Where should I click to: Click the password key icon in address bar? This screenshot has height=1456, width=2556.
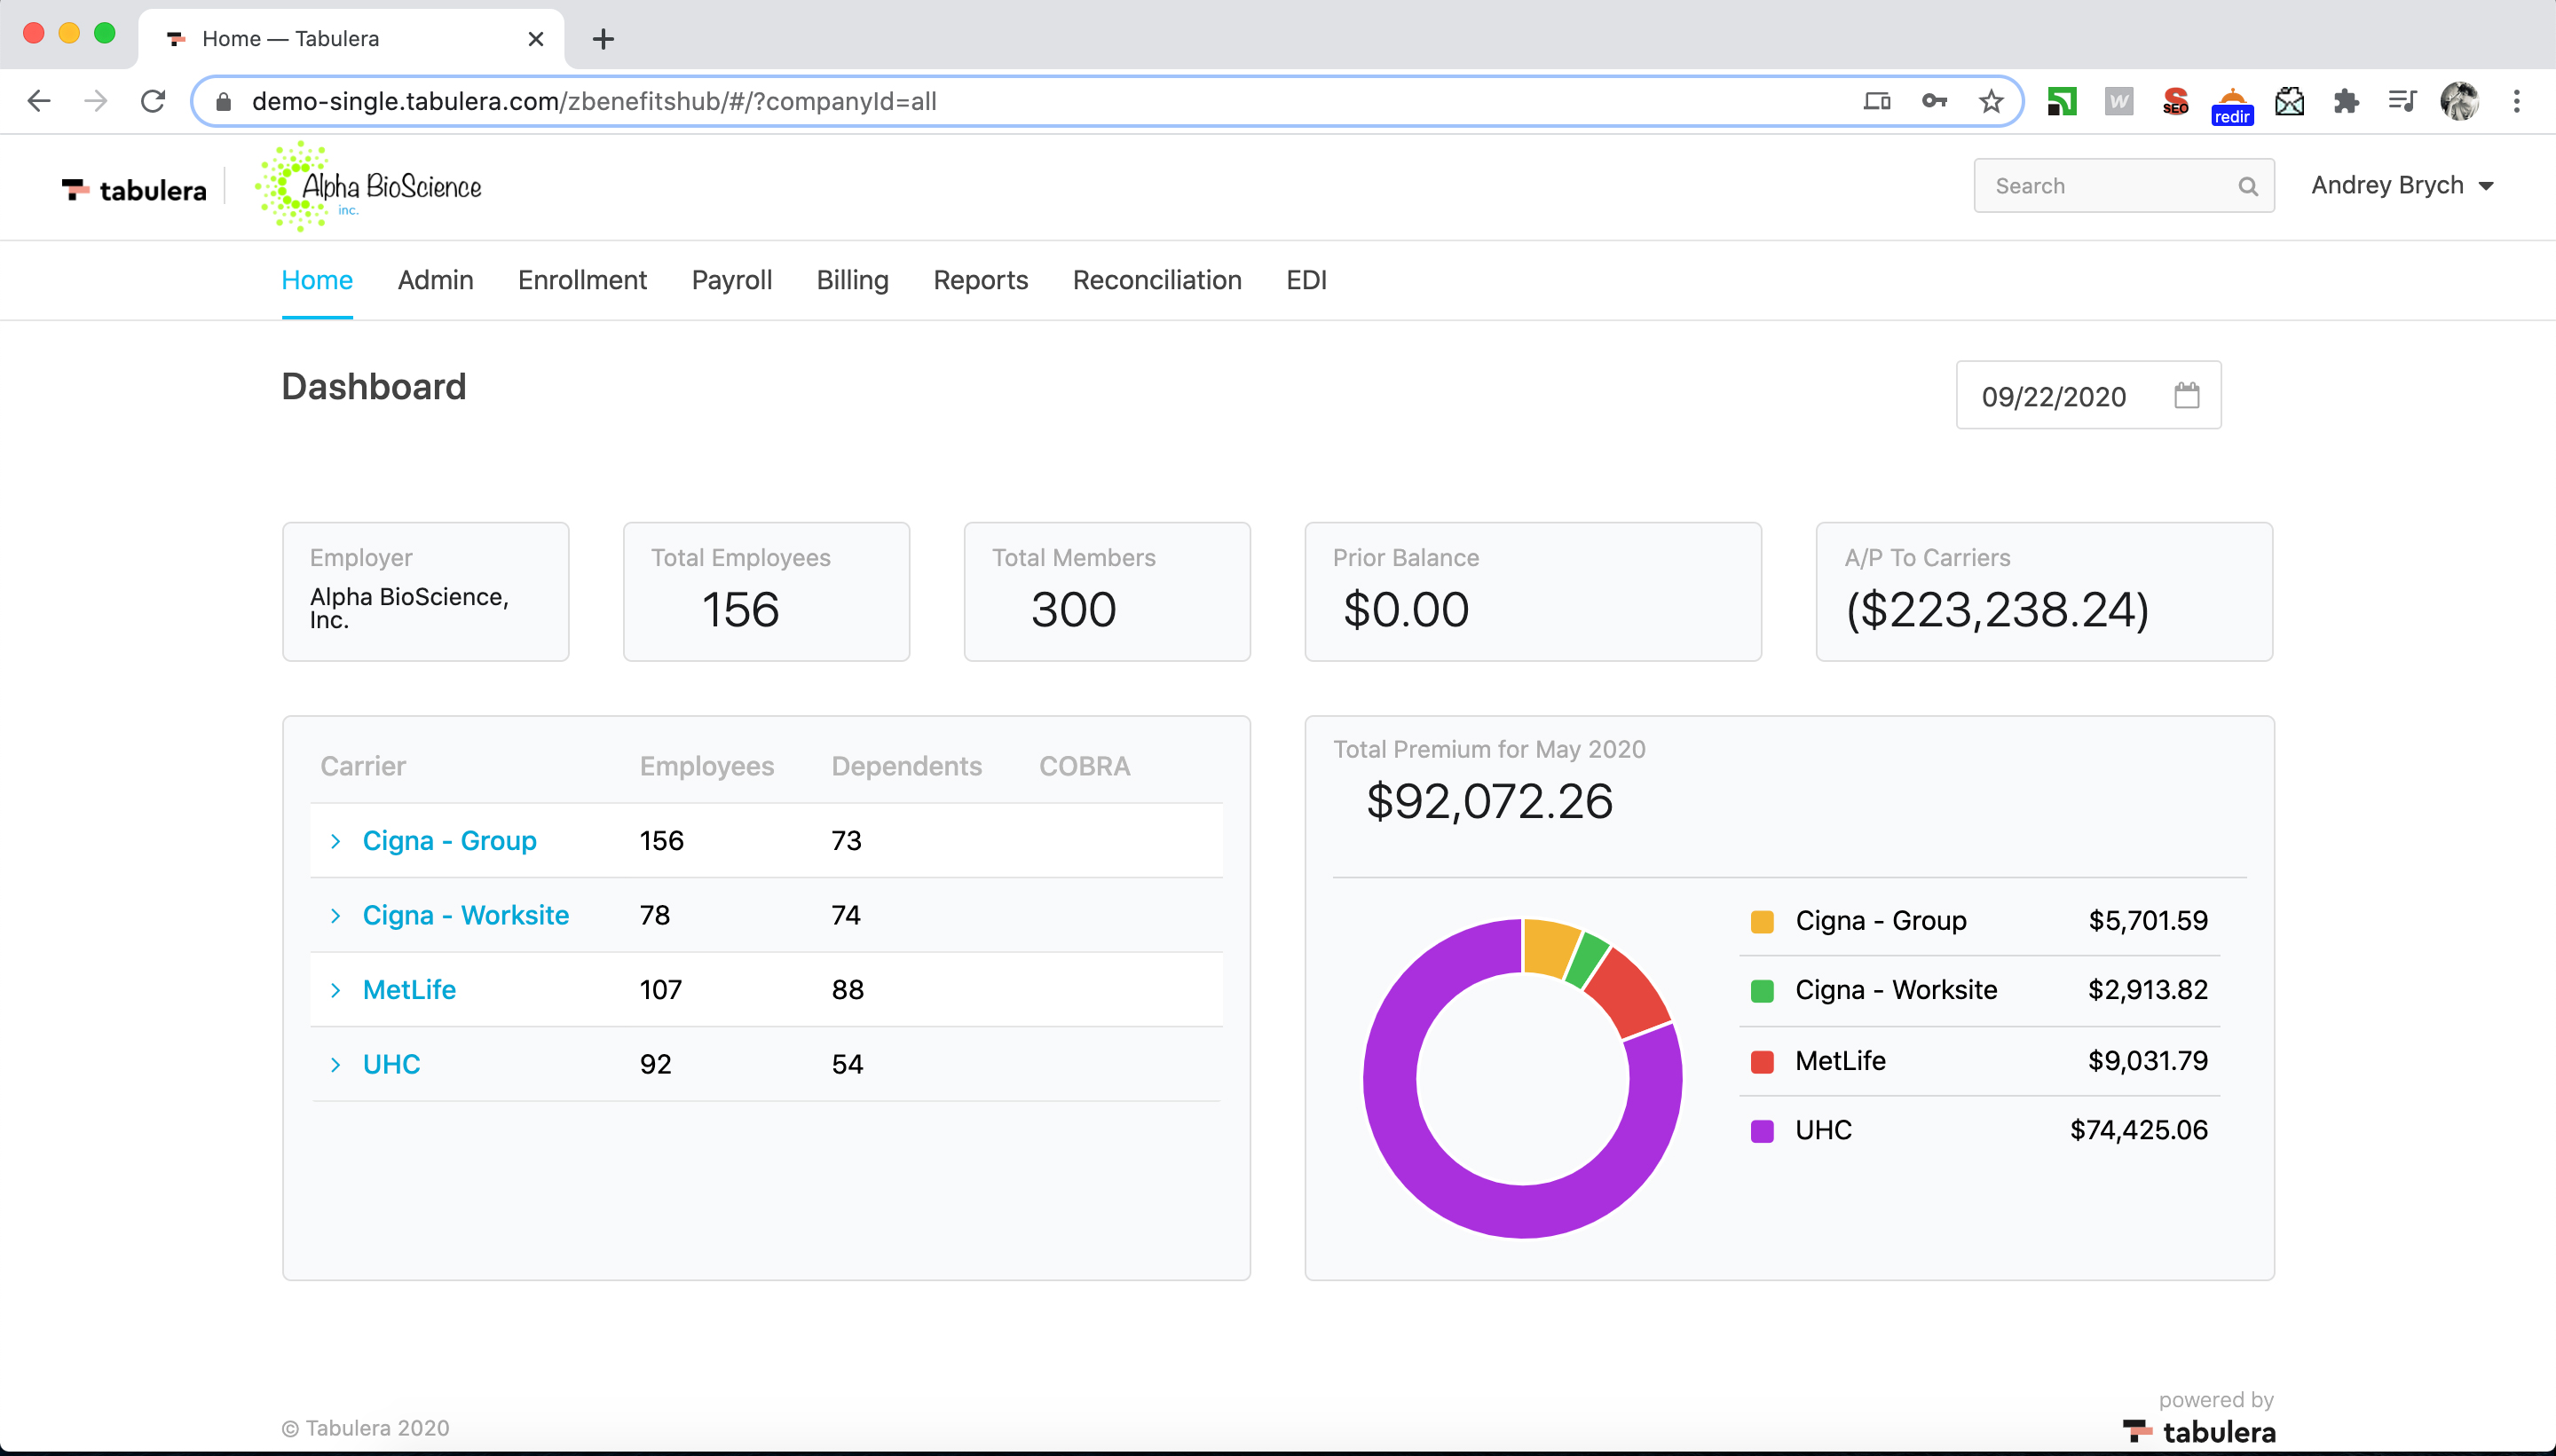[x=1933, y=101]
